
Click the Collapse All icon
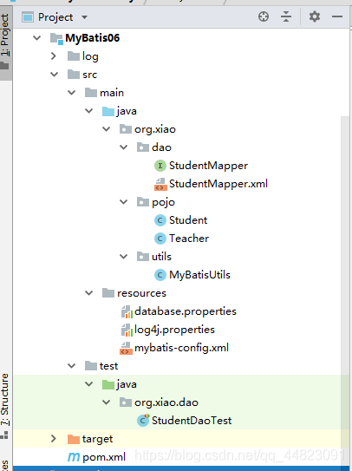[286, 16]
